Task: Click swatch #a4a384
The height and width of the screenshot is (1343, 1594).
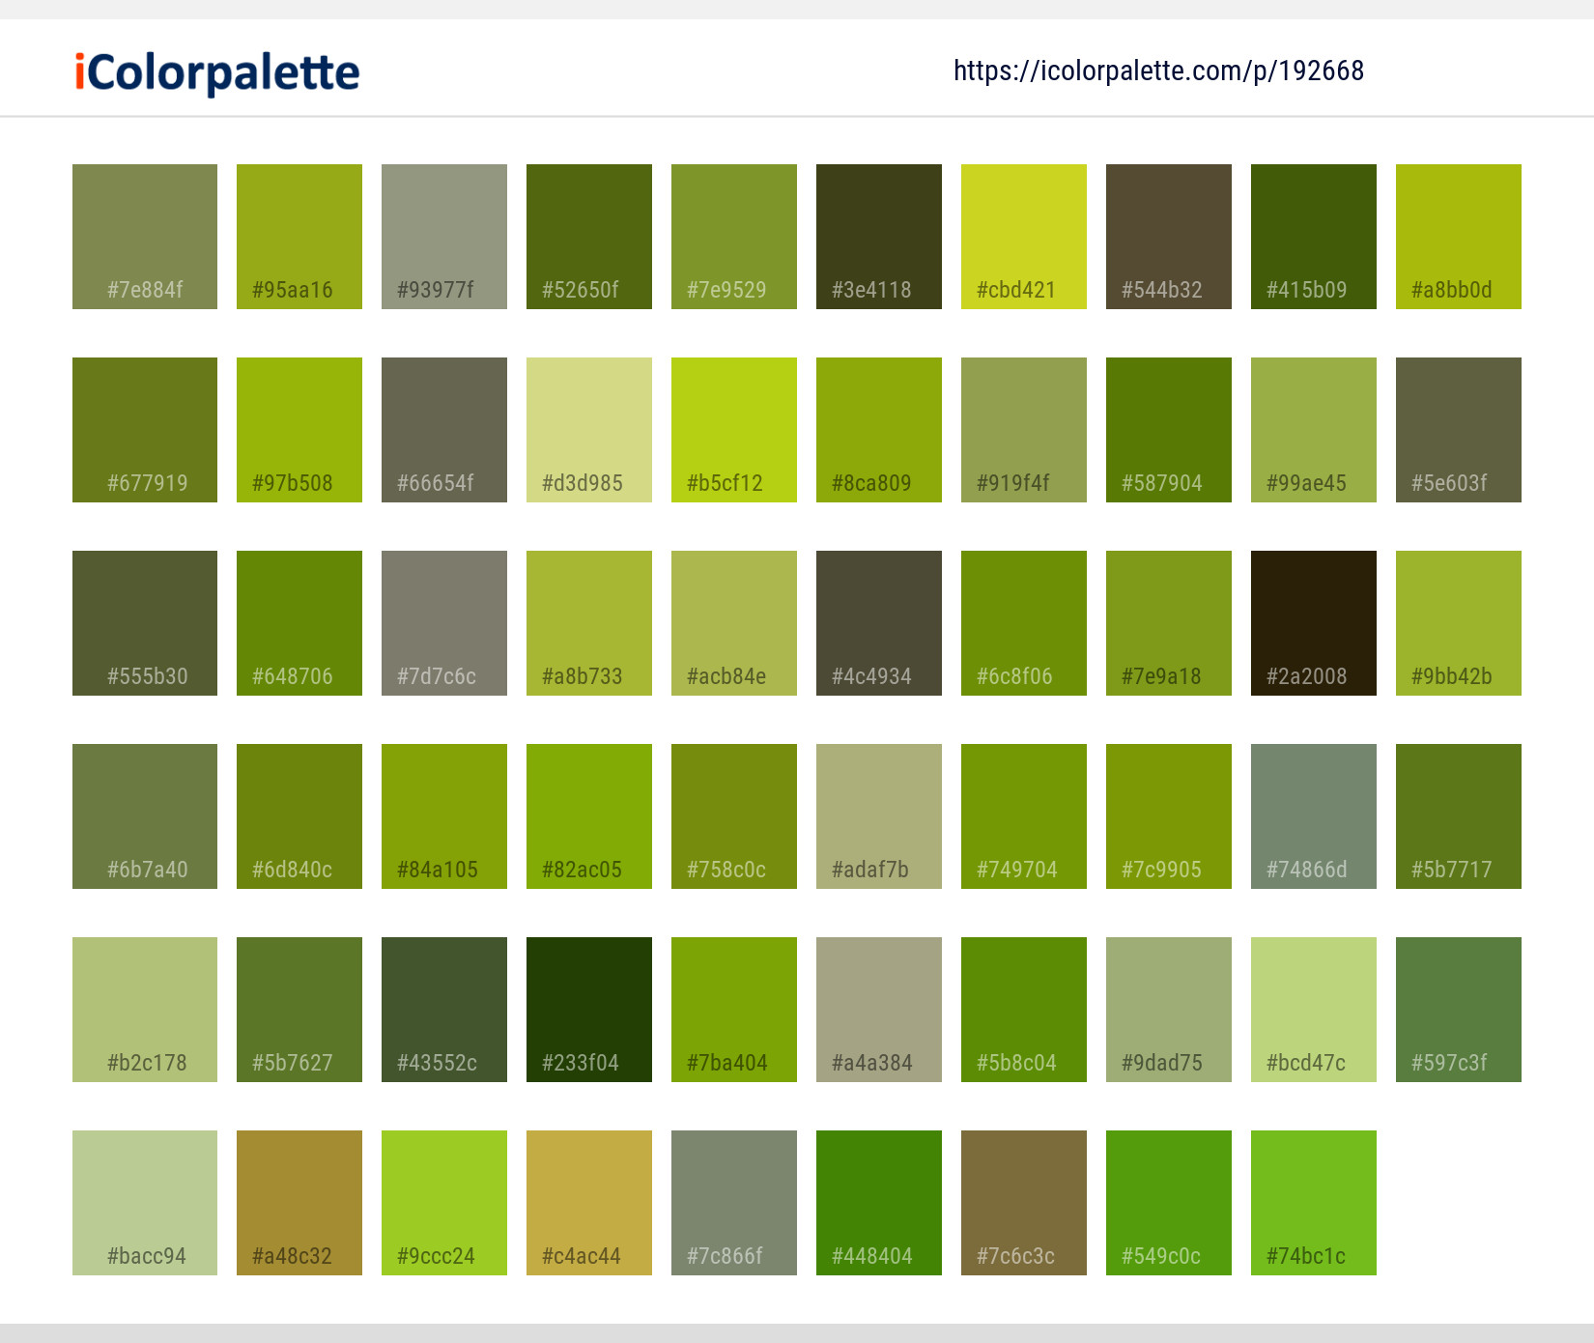Action: [x=879, y=1010]
